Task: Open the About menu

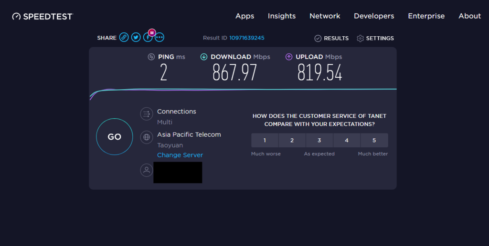Action: pos(470,16)
